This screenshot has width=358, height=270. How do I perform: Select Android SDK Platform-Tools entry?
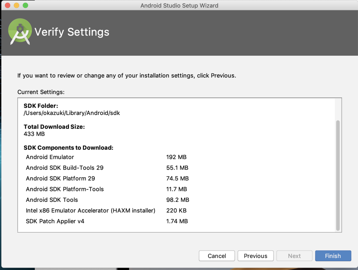[x=107, y=189]
